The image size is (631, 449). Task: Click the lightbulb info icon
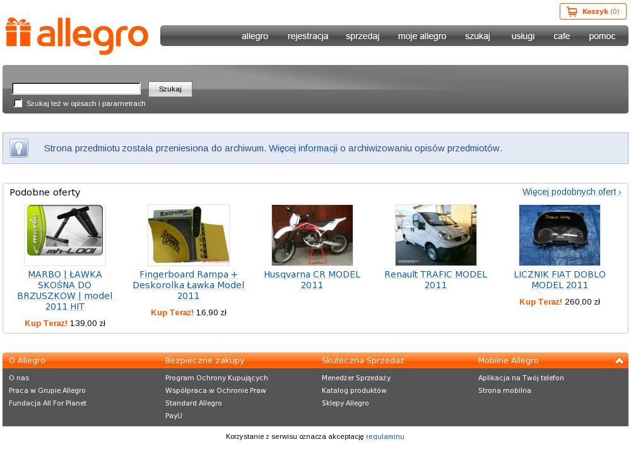[x=19, y=148]
